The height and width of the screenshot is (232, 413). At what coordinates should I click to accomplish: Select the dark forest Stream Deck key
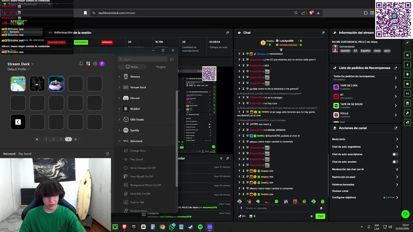click(37, 84)
